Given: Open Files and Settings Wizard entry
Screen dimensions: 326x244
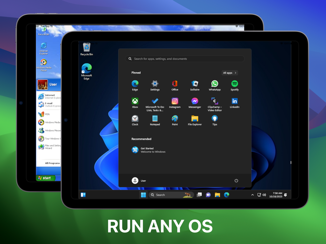Looking at the screenshot, I should click(49, 147).
